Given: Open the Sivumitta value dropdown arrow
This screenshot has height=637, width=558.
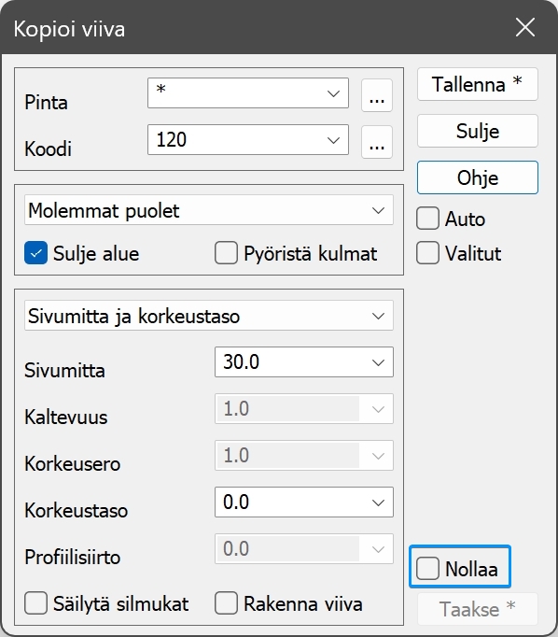Looking at the screenshot, I should click(x=378, y=362).
